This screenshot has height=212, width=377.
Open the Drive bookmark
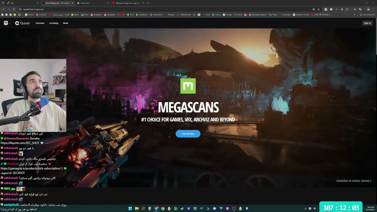click(x=85, y=15)
